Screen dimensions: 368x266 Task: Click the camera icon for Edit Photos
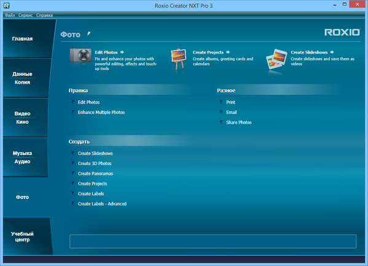tap(80, 56)
